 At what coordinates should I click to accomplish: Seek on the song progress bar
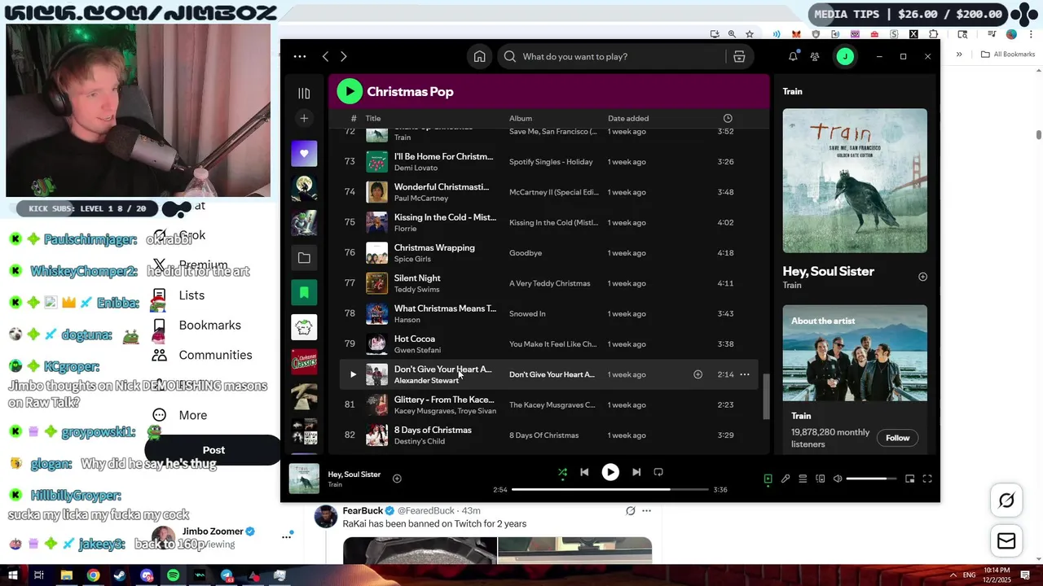[610, 490]
